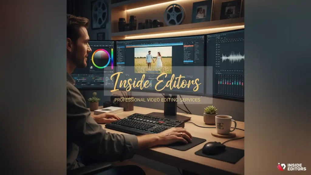Click the color wheel on left monitor
Viewport: 311px width, 175px height.
point(101,59)
